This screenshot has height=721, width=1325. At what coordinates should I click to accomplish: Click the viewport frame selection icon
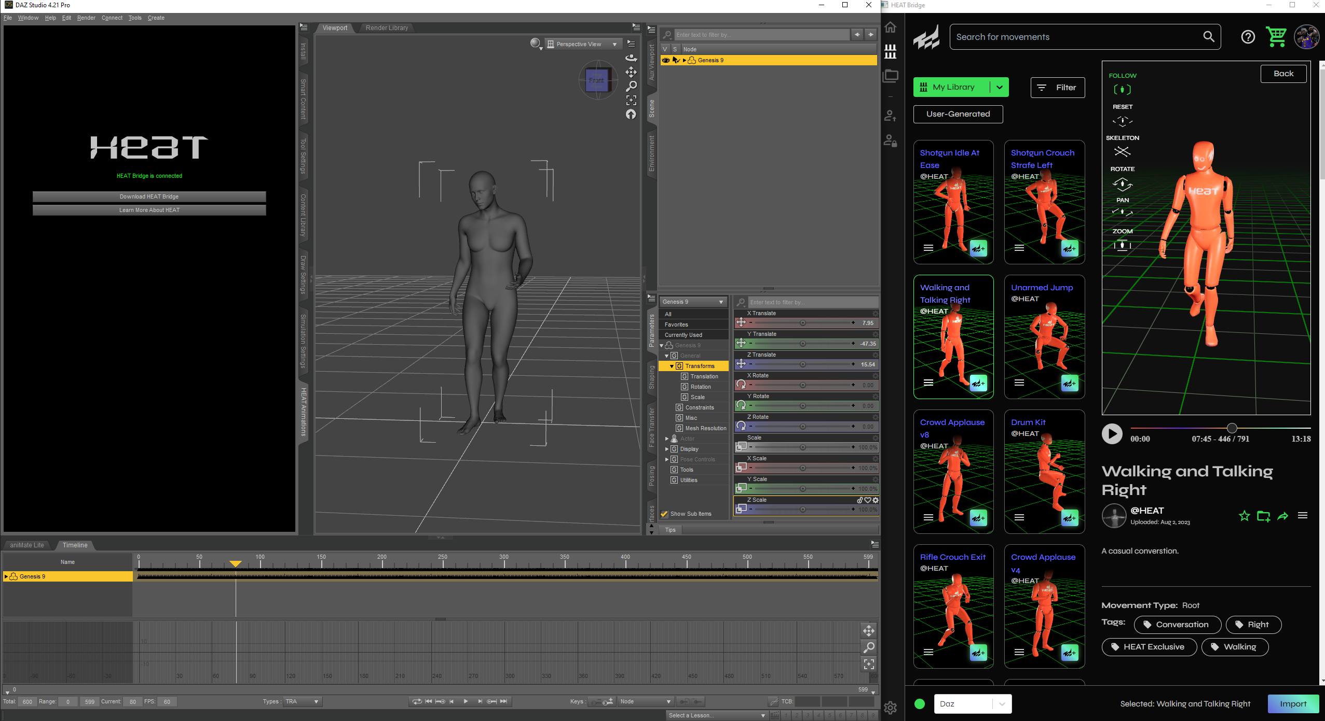pyautogui.click(x=631, y=100)
